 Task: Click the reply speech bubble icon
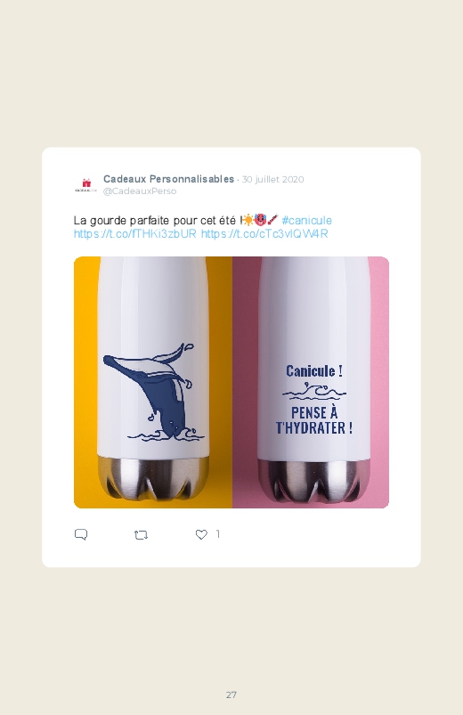(x=81, y=534)
